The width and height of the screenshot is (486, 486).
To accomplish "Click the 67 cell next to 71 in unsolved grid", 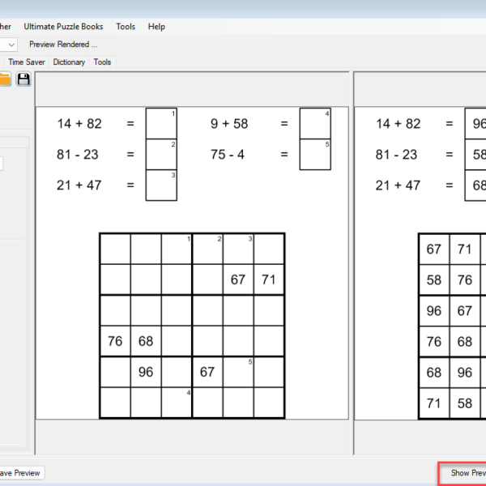I will coord(238,279).
